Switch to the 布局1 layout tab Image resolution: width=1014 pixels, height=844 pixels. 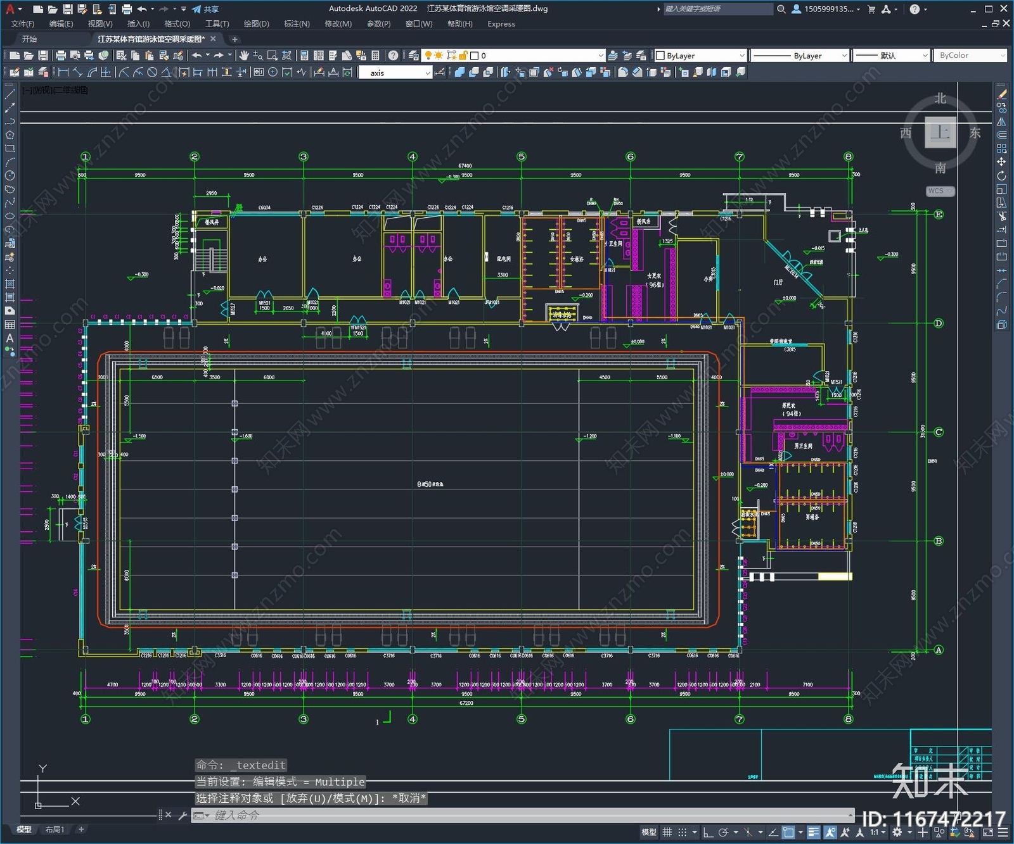coord(55,829)
